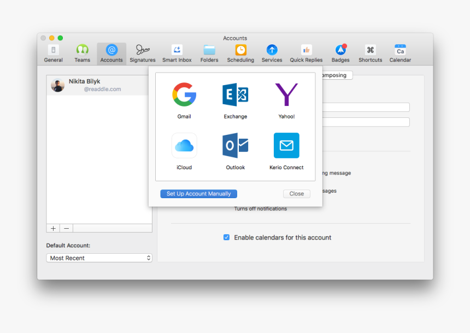Open Scheduling settings

coord(240,52)
